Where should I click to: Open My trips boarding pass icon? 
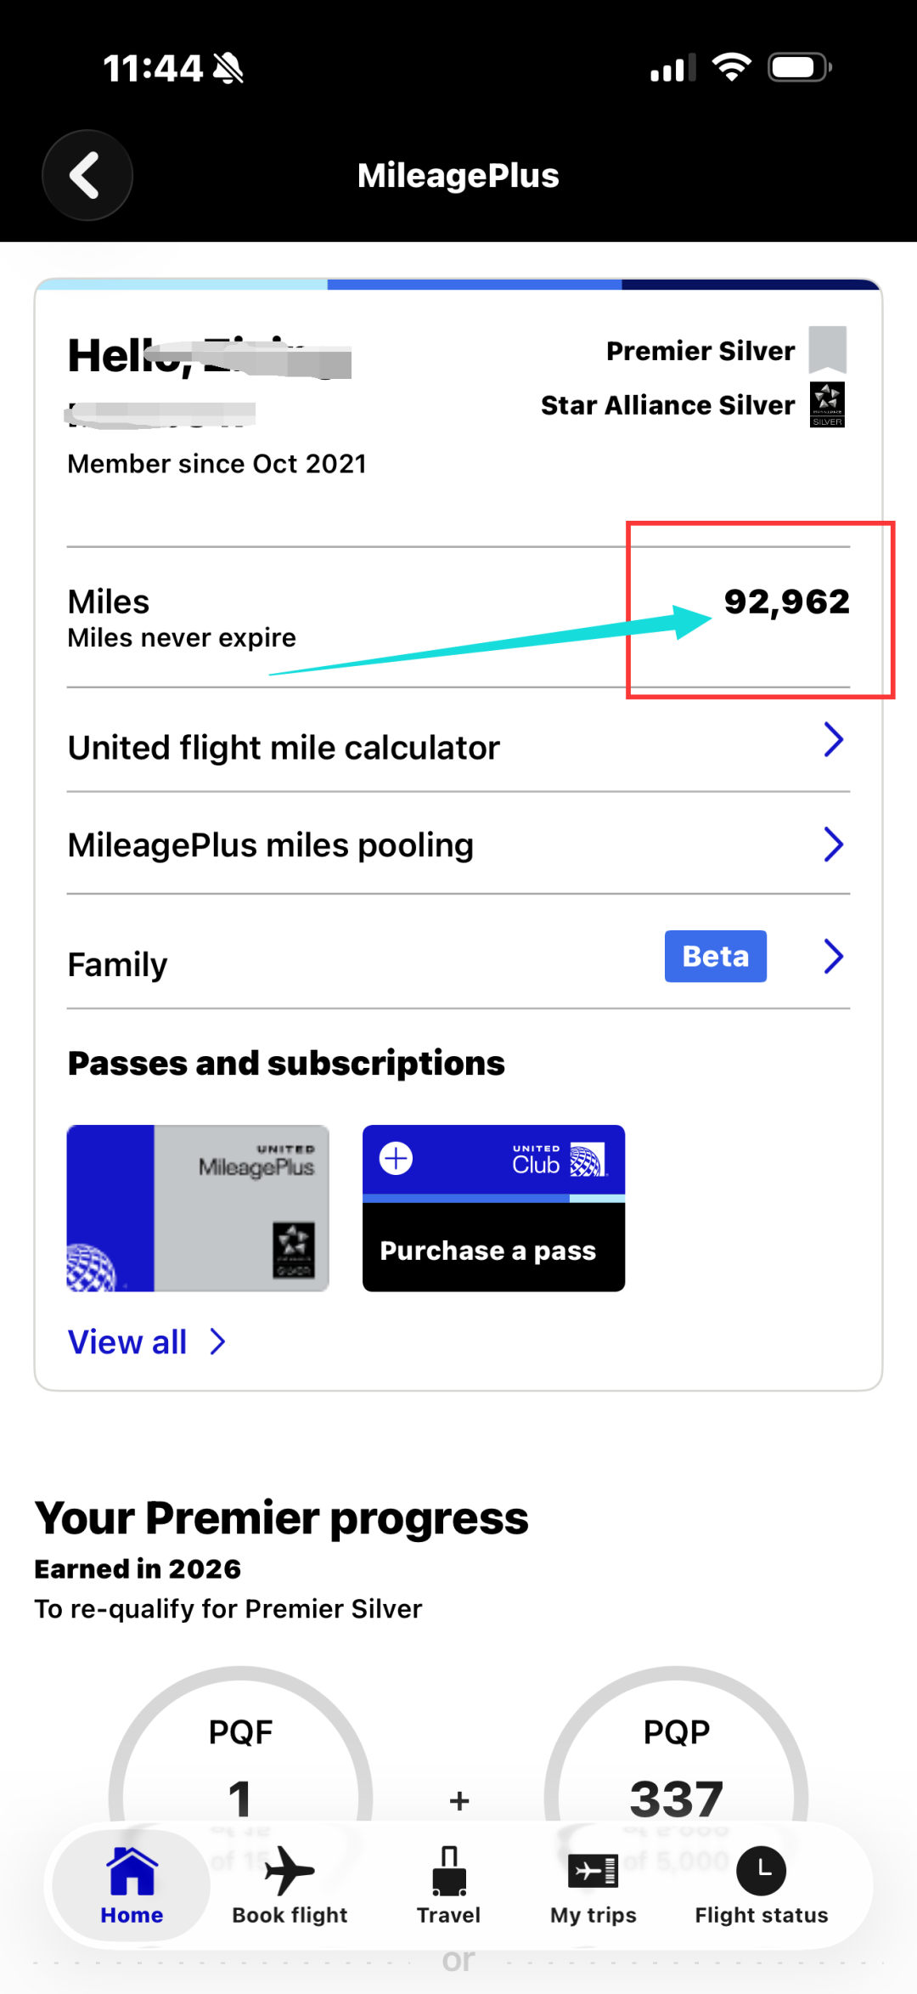[593, 1871]
